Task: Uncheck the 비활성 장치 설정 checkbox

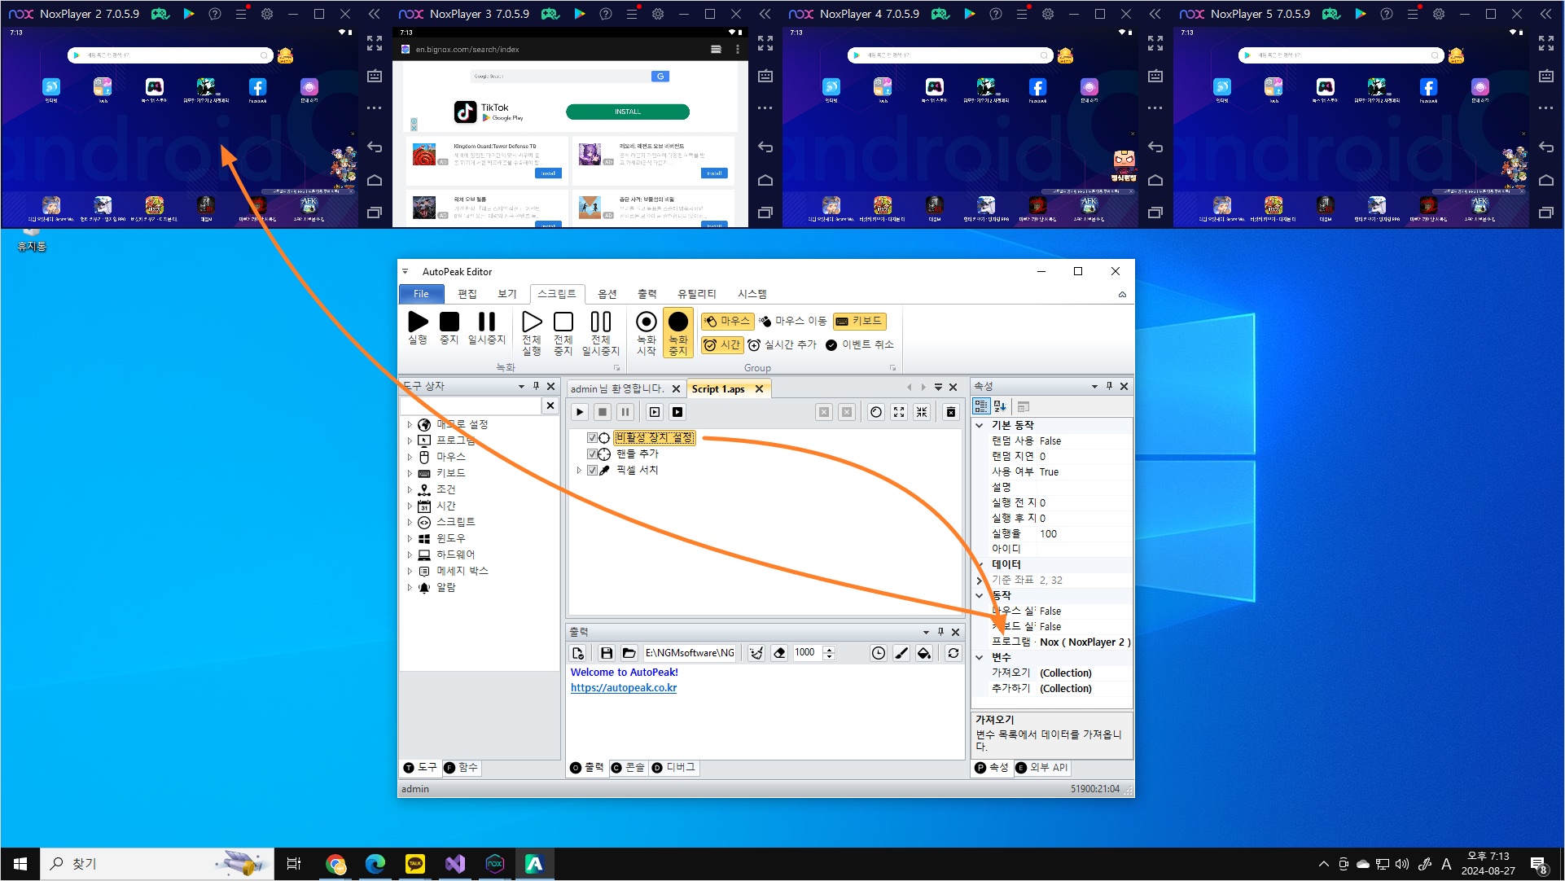Action: pyautogui.click(x=592, y=438)
